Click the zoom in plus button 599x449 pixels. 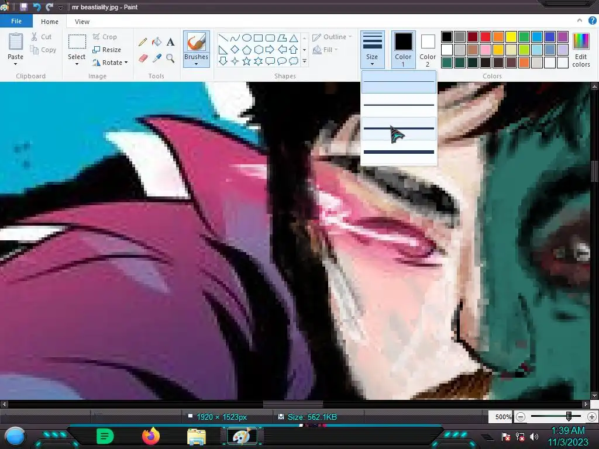point(592,417)
